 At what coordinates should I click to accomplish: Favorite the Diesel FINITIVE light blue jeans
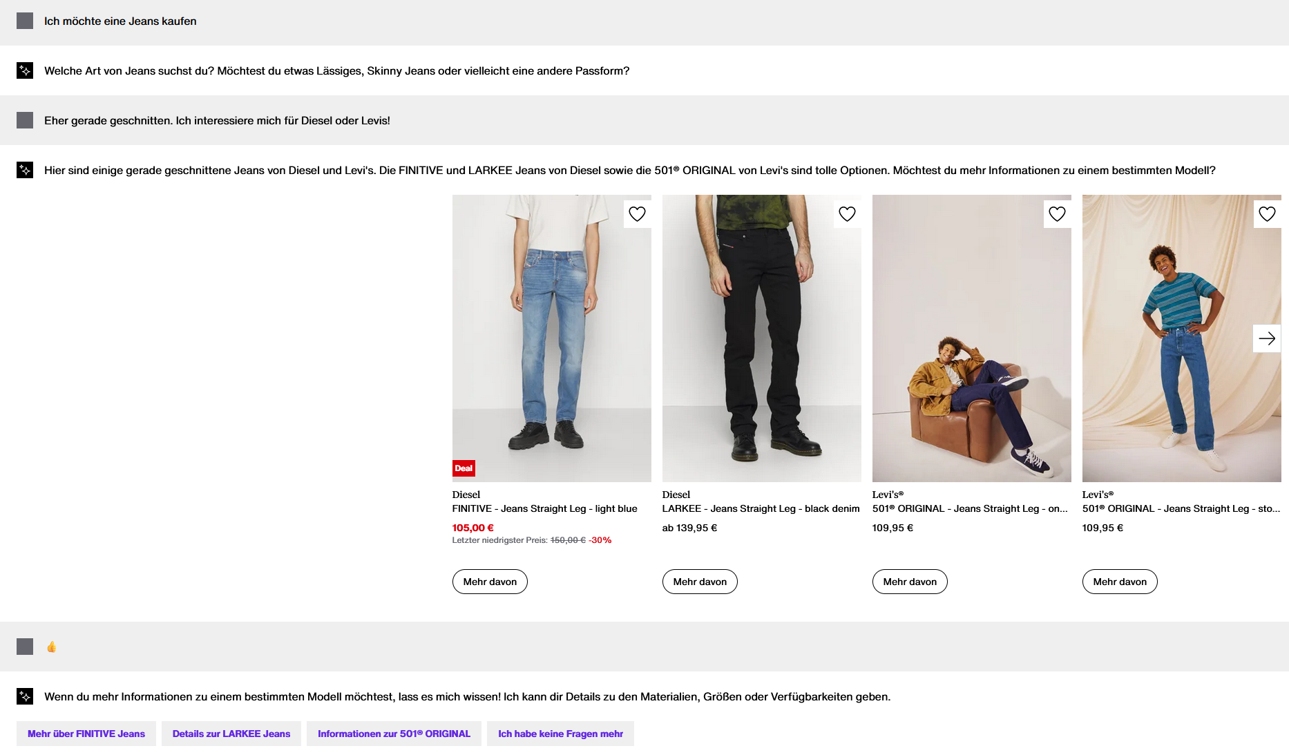coord(637,214)
